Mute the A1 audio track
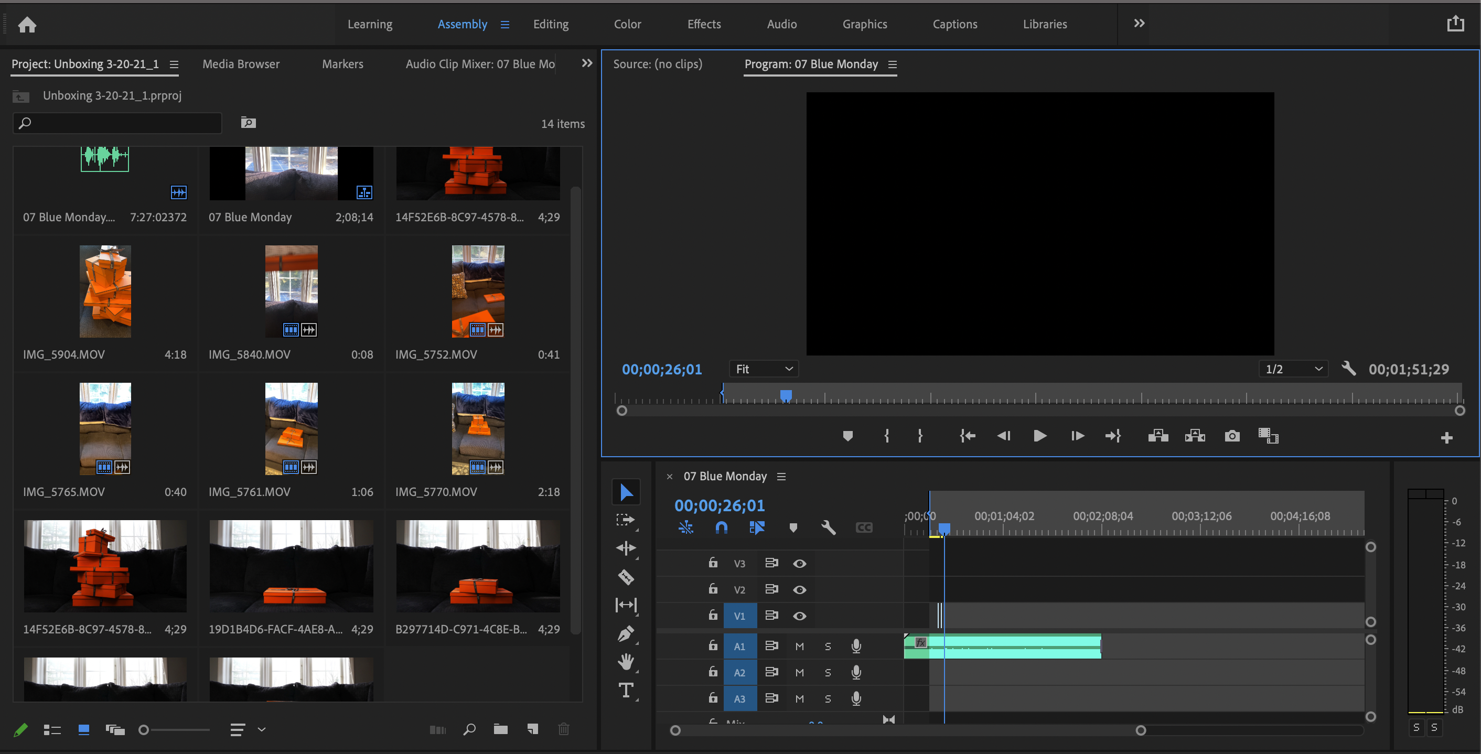The width and height of the screenshot is (1481, 754). pos(799,647)
